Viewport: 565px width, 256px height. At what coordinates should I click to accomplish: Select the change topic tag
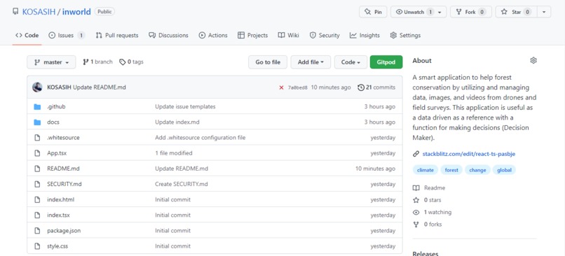[x=477, y=170]
